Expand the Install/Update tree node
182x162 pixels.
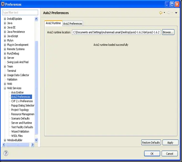[x=5, y=19]
